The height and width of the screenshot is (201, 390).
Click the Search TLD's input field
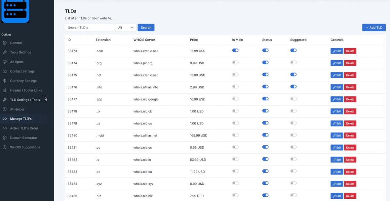(89, 27)
